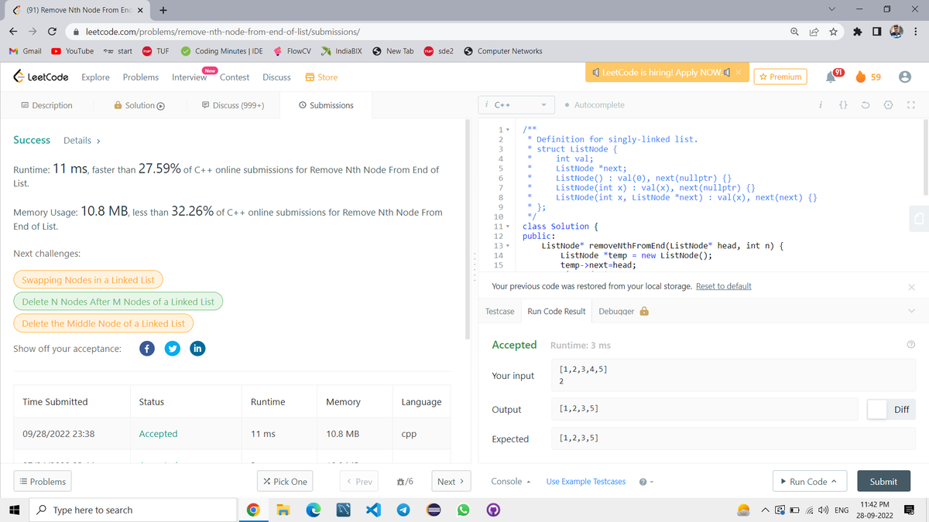The image size is (929, 522).
Task: Reset code with the revert arrow icon
Action: point(867,105)
